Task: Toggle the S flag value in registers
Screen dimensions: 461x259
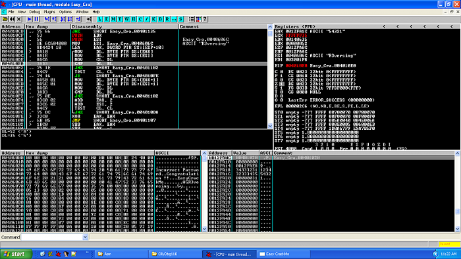Action: click(282, 88)
